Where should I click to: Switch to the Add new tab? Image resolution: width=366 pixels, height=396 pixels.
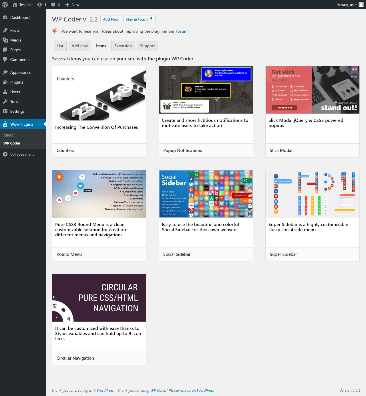click(x=80, y=46)
